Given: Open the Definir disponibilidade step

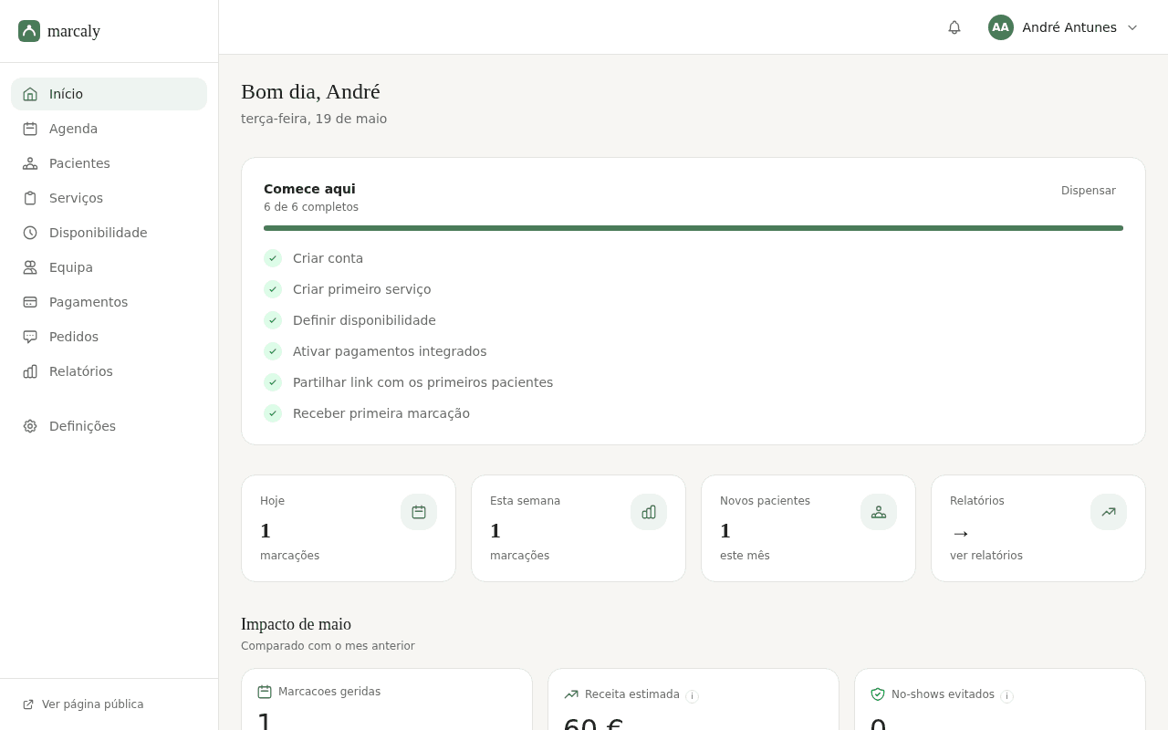Looking at the screenshot, I should [364, 320].
